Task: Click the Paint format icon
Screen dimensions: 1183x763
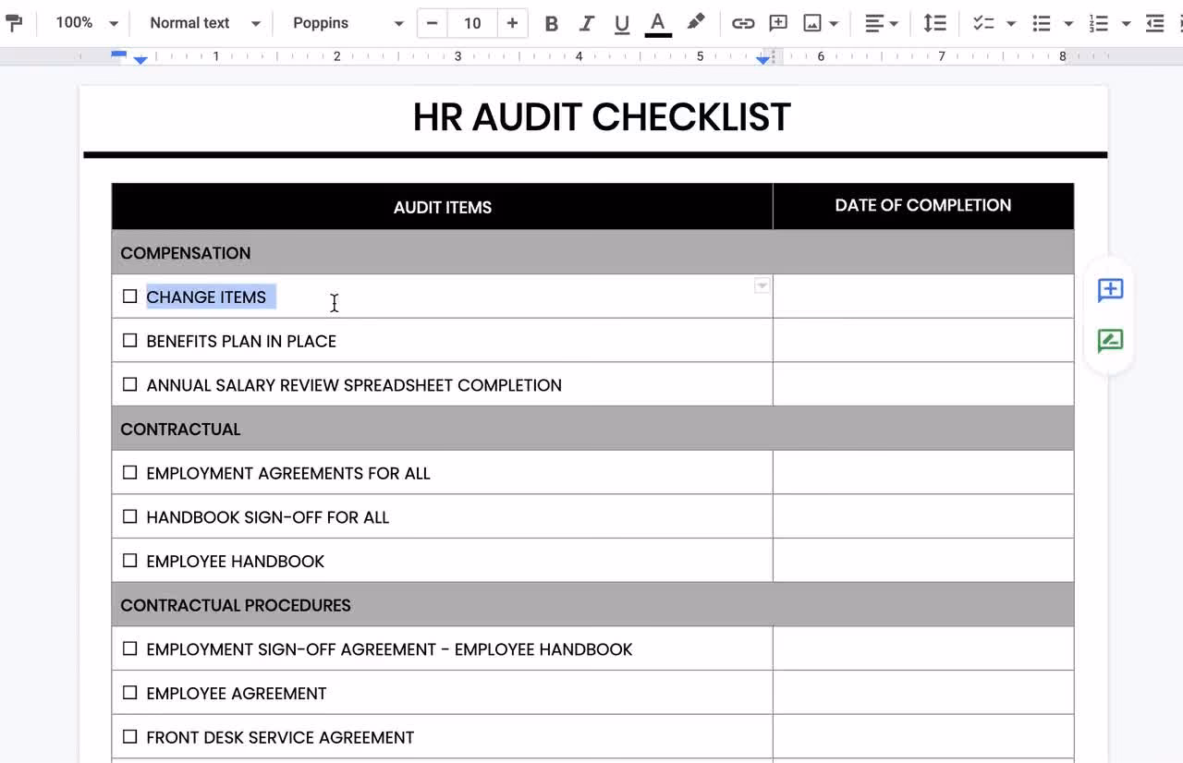Action: [x=14, y=23]
